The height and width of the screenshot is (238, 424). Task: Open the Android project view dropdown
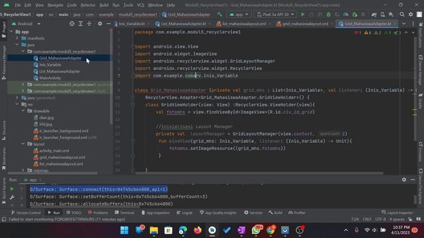(x=26, y=24)
